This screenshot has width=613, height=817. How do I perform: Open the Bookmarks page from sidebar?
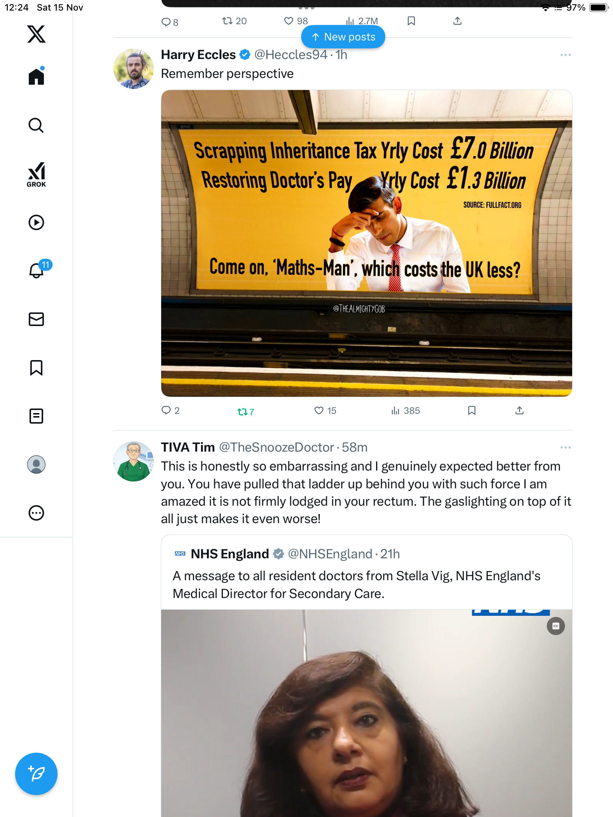click(x=36, y=368)
